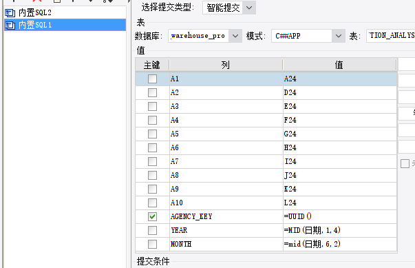Select column cell A1
Image resolution: width=415 pixels, height=268 pixels.
pyautogui.click(x=226, y=79)
